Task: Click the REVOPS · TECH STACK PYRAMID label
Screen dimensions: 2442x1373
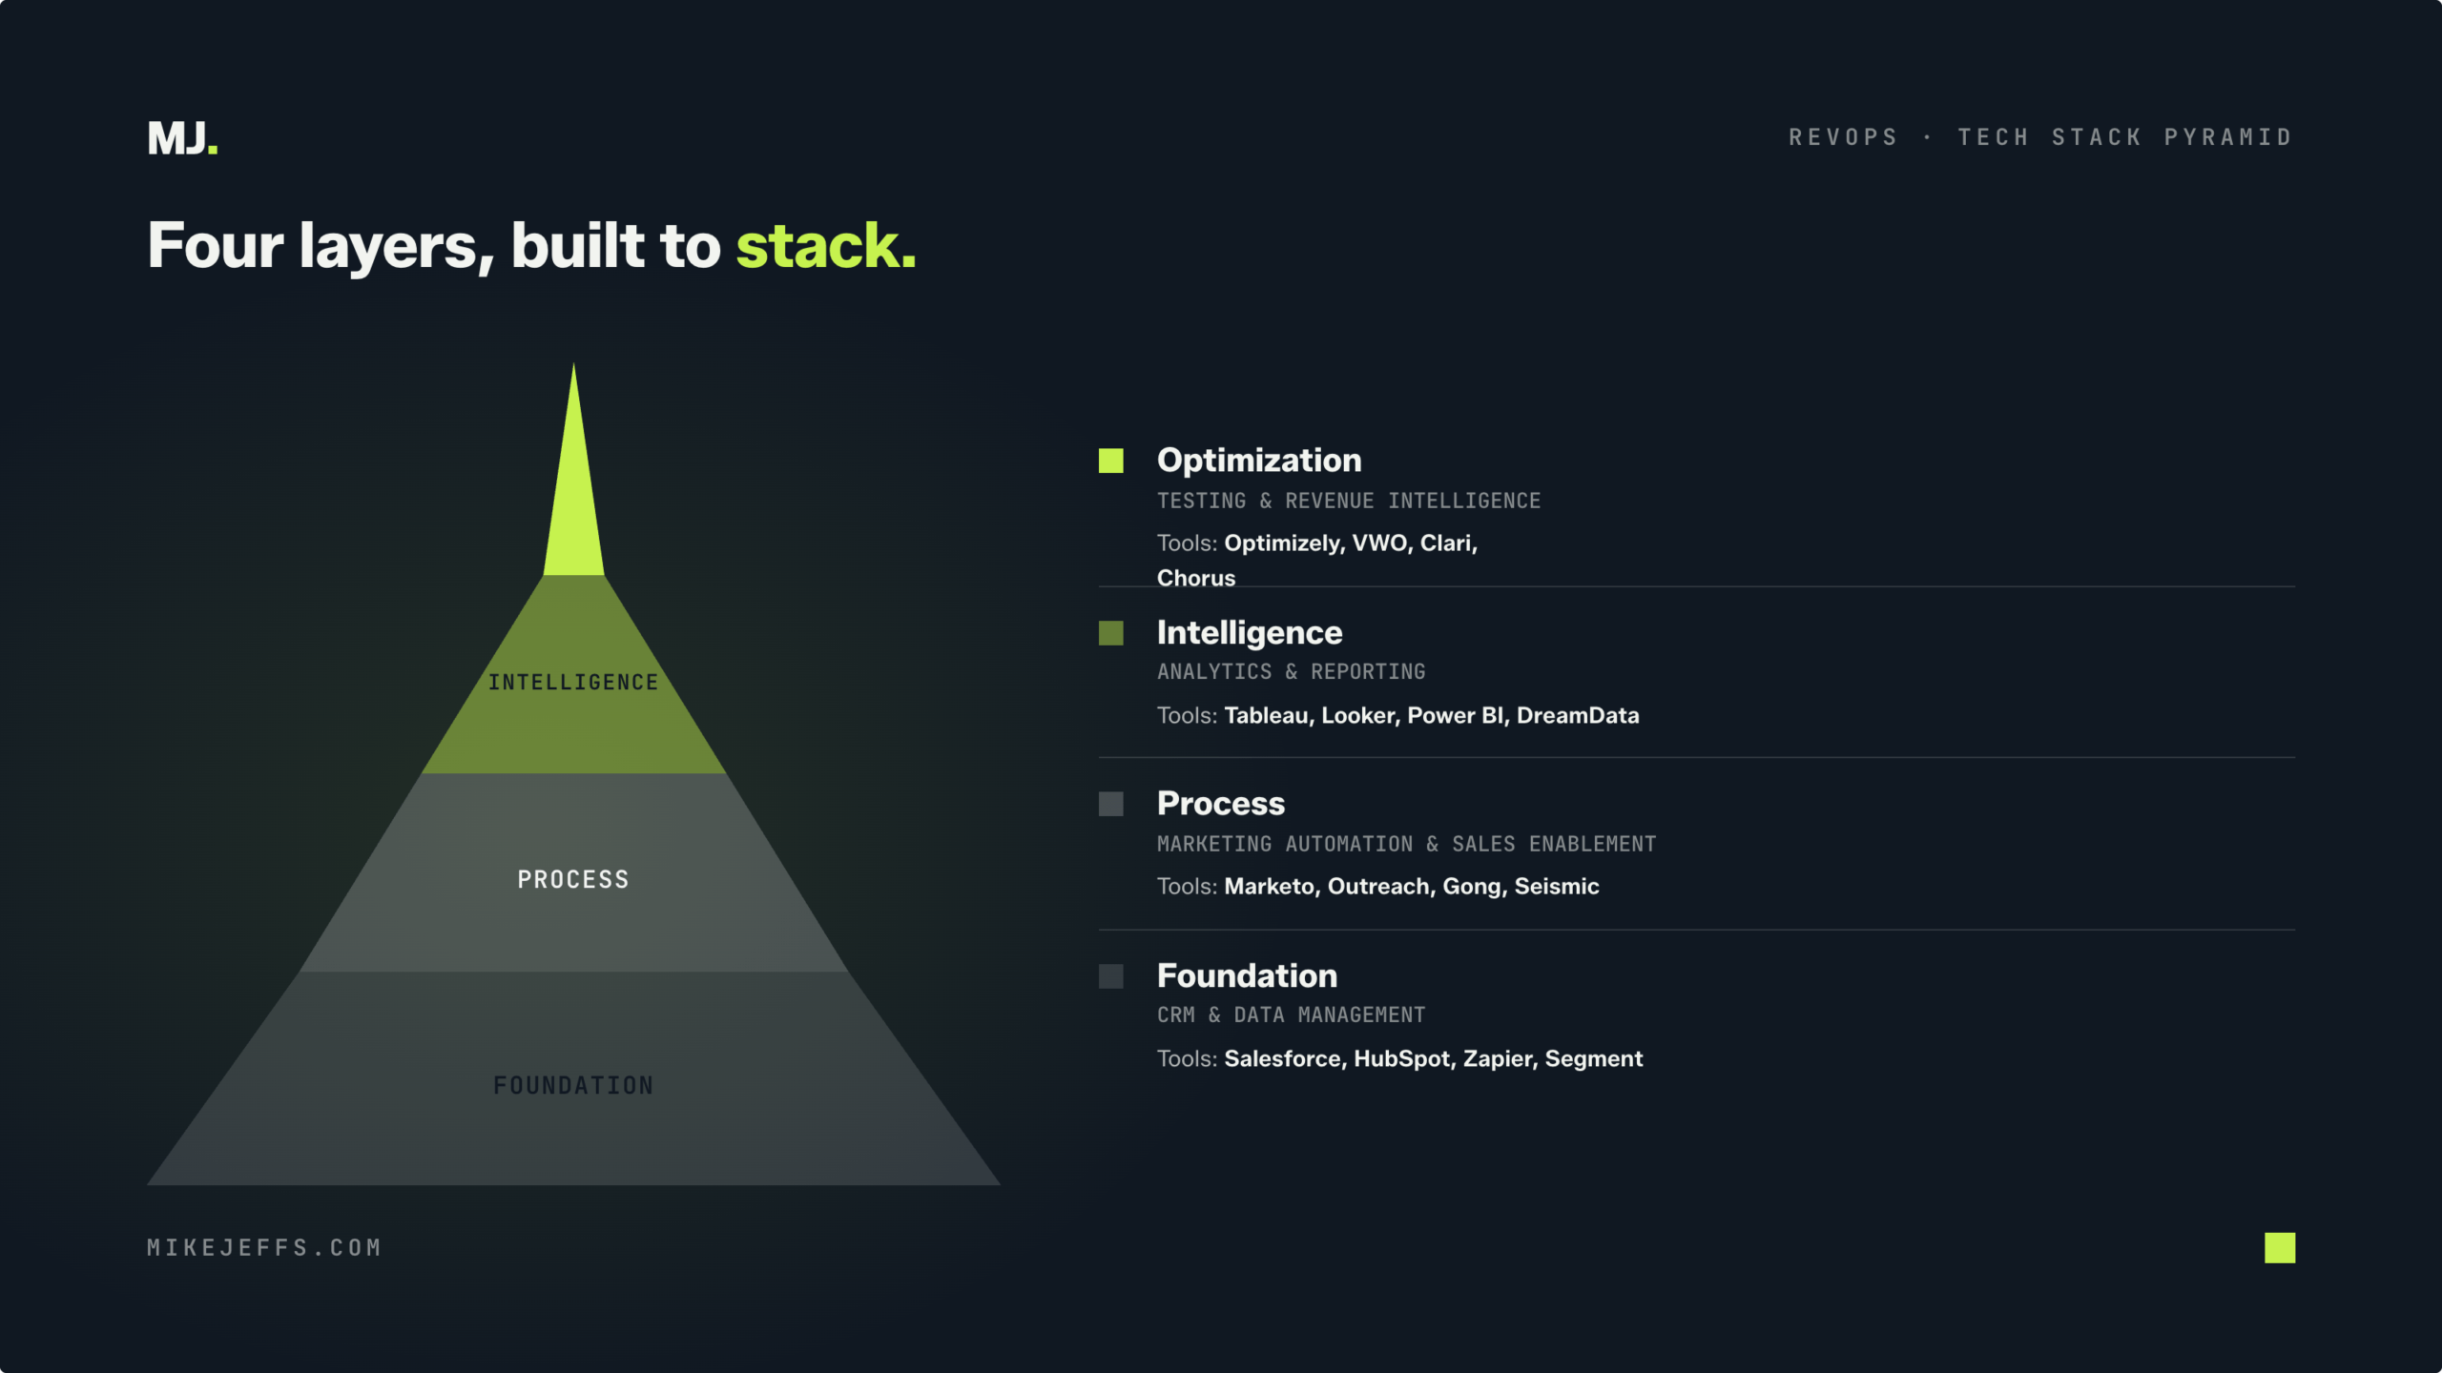Action: point(2040,137)
